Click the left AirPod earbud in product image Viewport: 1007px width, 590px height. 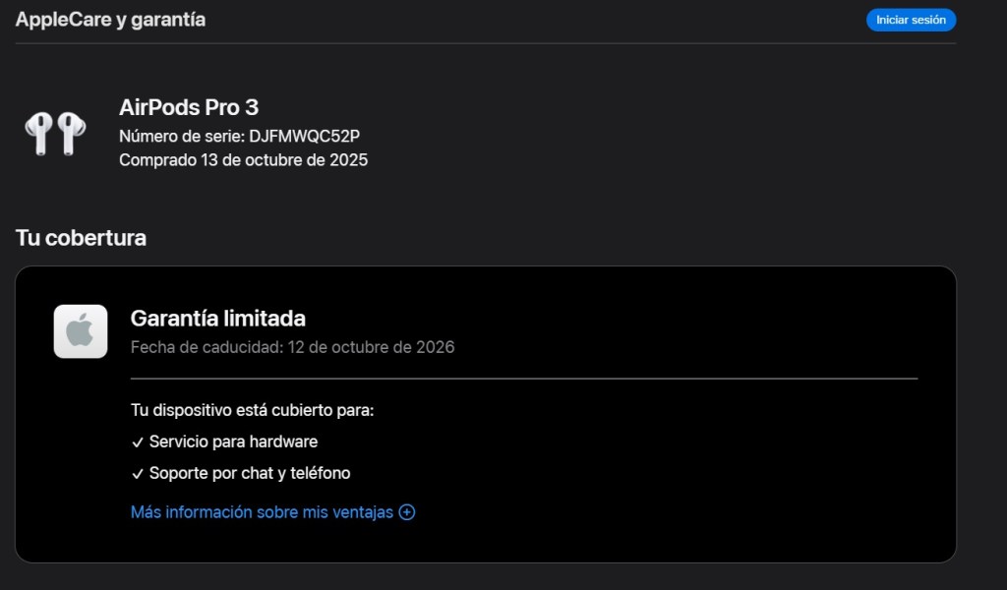[40, 133]
